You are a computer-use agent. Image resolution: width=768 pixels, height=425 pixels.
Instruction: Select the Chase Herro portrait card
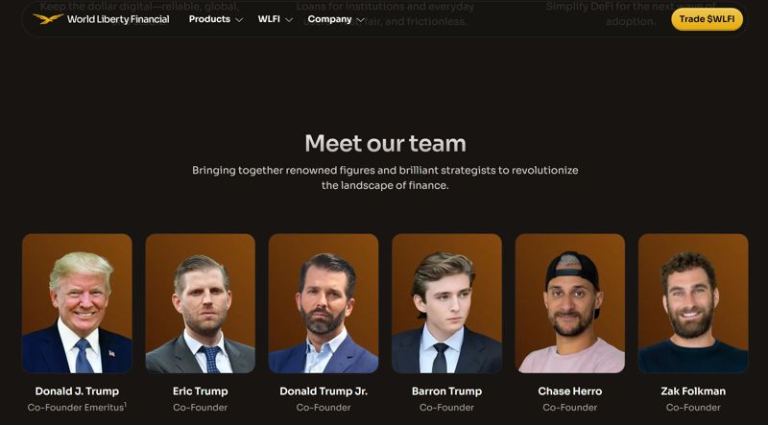570,303
